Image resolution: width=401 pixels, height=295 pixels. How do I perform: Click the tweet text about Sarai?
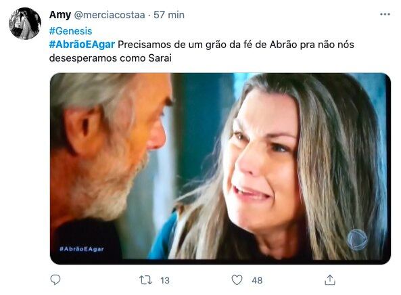tap(202, 51)
